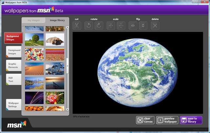The width and height of the screenshot is (210, 133).
Task: Click the cut scissors icon
Action: tap(76, 25)
